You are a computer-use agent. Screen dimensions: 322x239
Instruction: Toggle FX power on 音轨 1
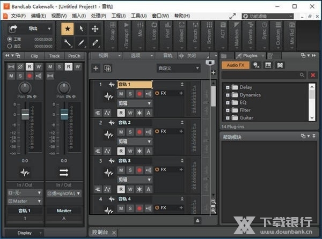coord(157,93)
